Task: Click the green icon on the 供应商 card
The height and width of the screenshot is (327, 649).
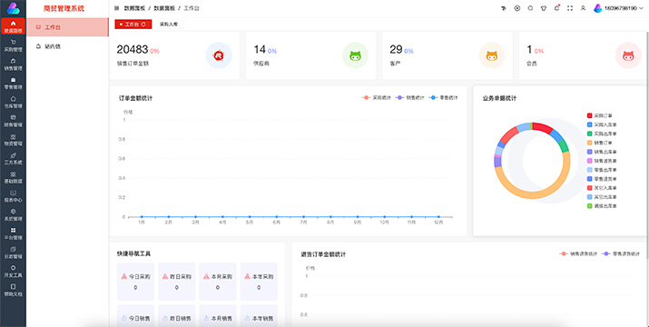Action: coord(355,55)
